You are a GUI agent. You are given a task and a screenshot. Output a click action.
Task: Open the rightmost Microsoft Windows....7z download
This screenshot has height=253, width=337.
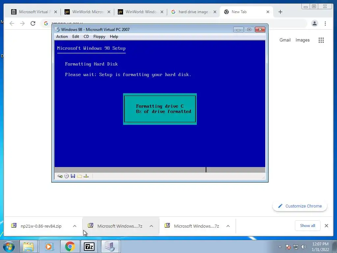coord(193,226)
